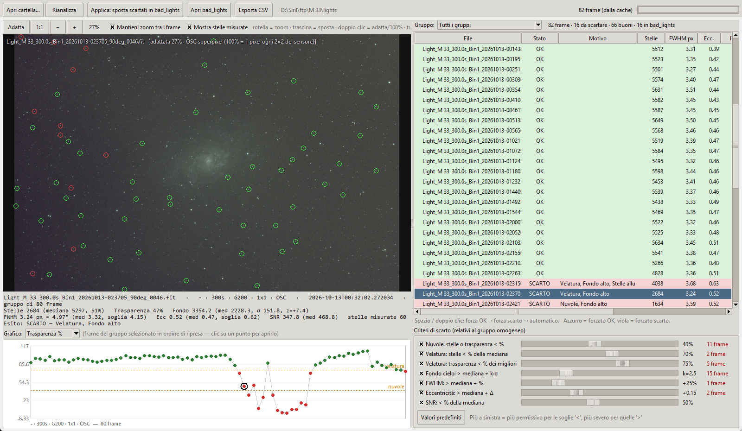This screenshot has width=742, height=431.
Task: Click the Rianalizza button
Action: (64, 10)
